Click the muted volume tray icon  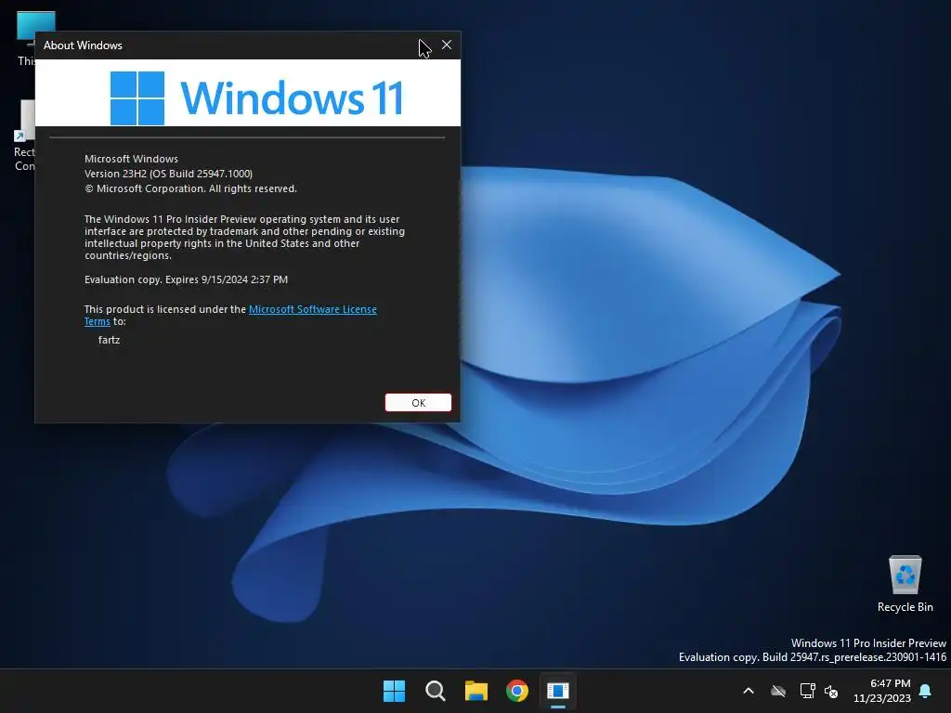pos(831,691)
